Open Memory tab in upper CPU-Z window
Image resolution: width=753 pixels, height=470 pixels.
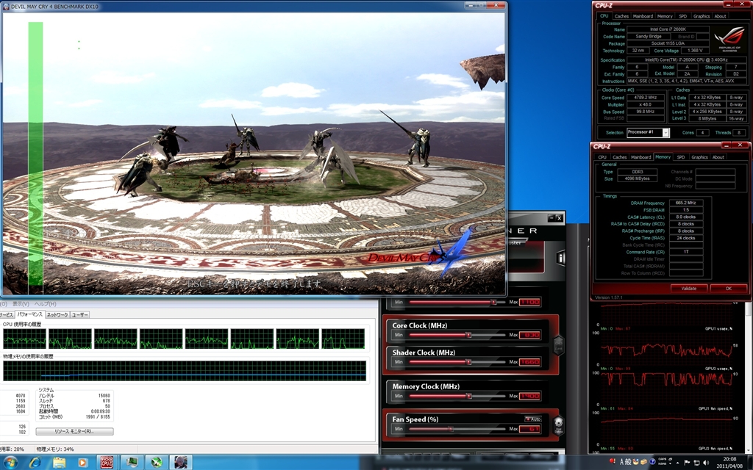[665, 16]
